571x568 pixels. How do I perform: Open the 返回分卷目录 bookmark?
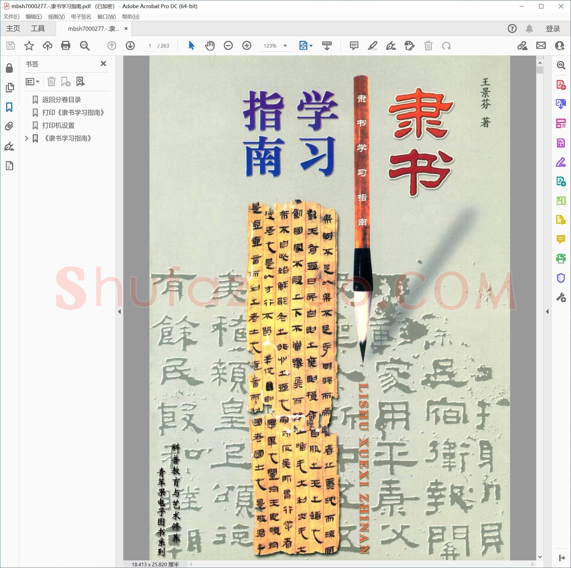tap(61, 100)
